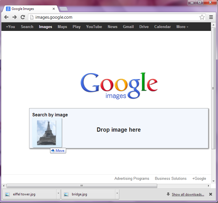Open News from the Google bar
Viewport: 218px width, 203px height.
point(113,27)
